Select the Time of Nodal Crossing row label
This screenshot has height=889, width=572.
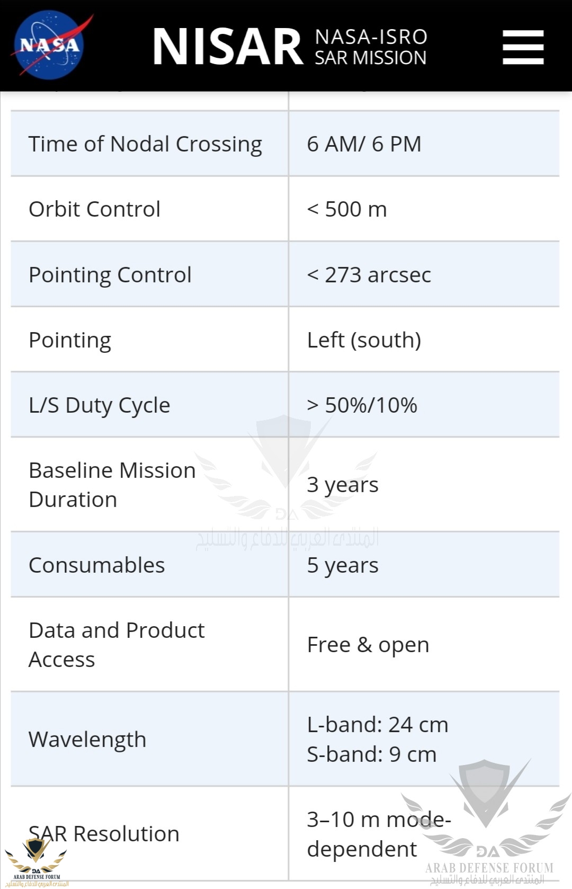pyautogui.click(x=145, y=144)
